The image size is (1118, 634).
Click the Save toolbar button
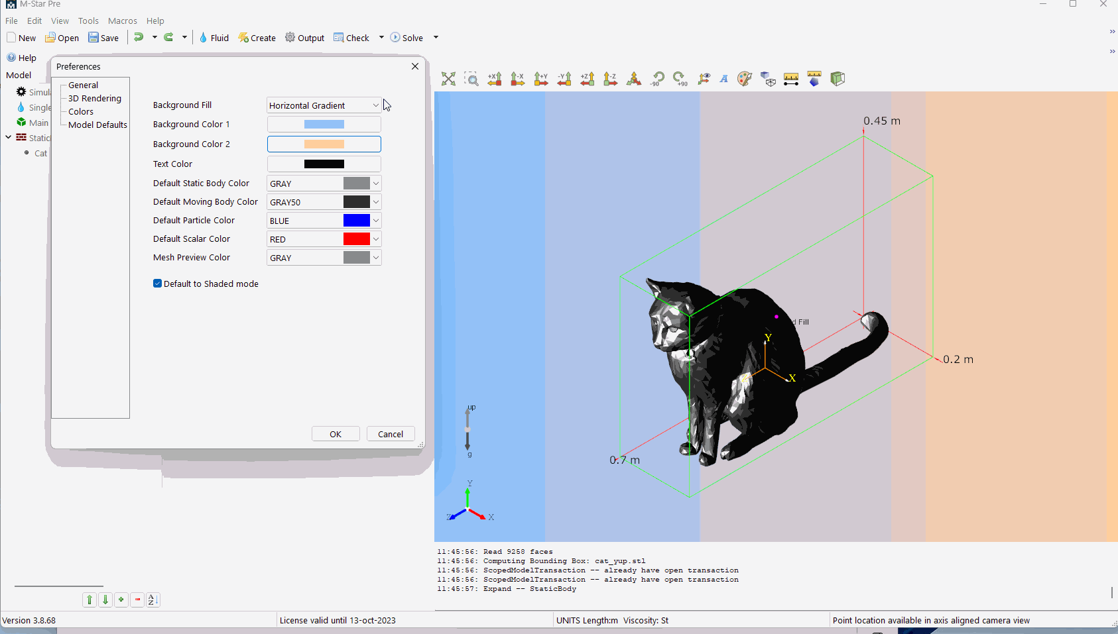103,38
